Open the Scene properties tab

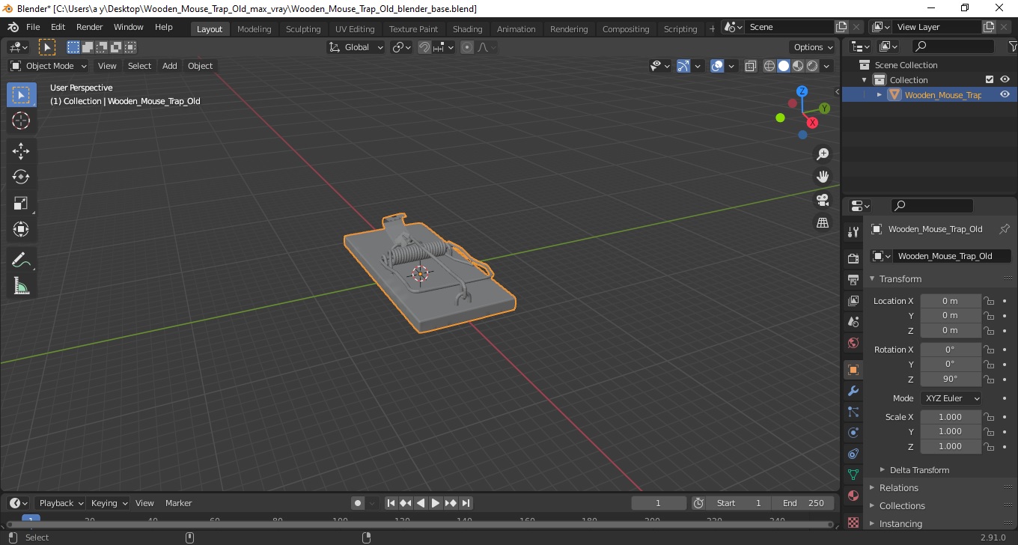tap(853, 322)
